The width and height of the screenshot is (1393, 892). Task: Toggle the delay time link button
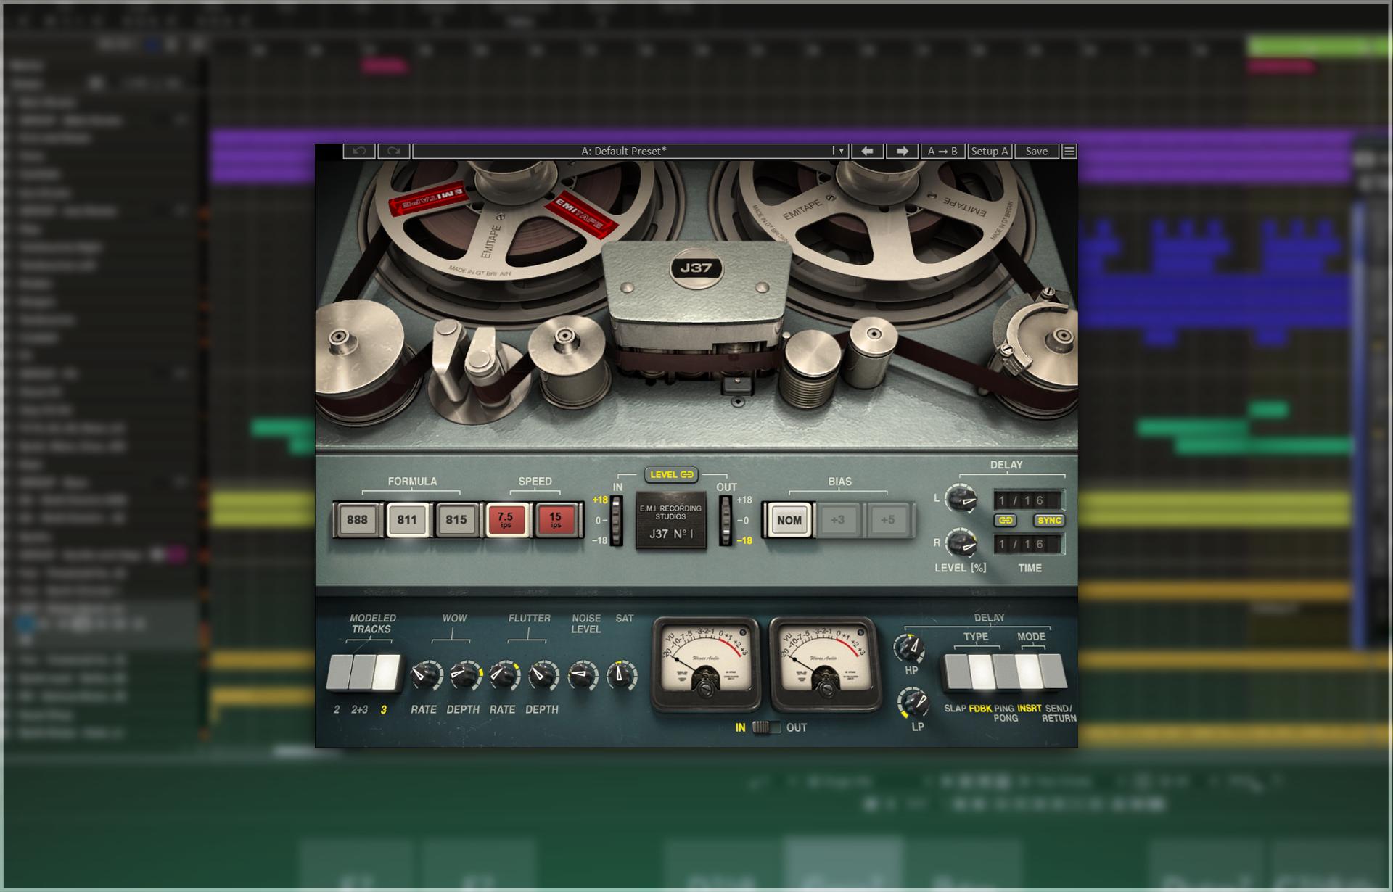pyautogui.click(x=1006, y=521)
